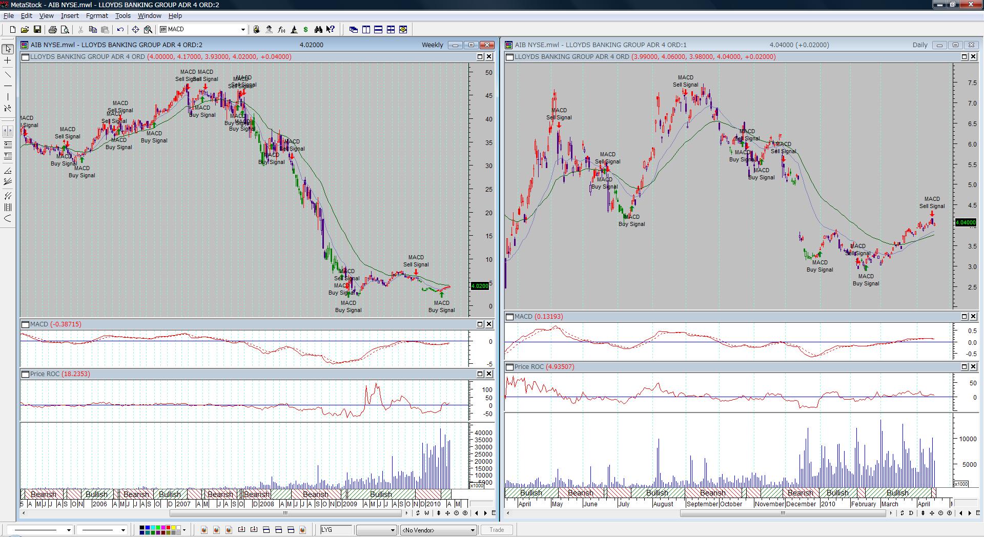This screenshot has height=537, width=984.
Task: Click the green dollar sign icon
Action: pos(306,30)
